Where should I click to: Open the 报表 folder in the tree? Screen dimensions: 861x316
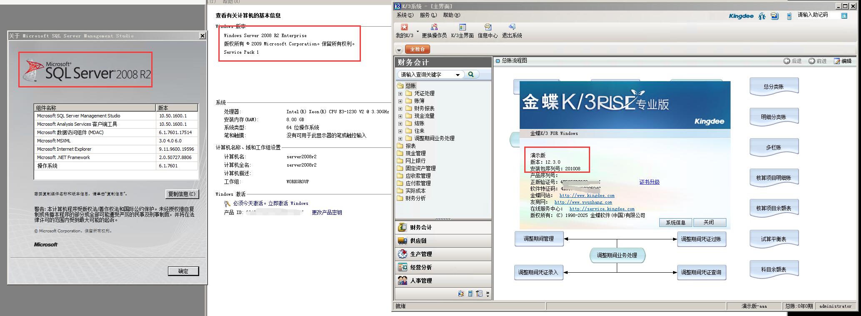pos(407,146)
